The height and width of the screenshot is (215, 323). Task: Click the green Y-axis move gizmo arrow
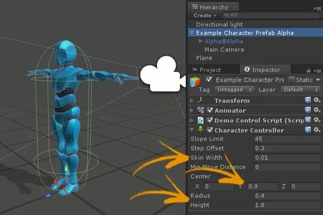click(x=66, y=168)
